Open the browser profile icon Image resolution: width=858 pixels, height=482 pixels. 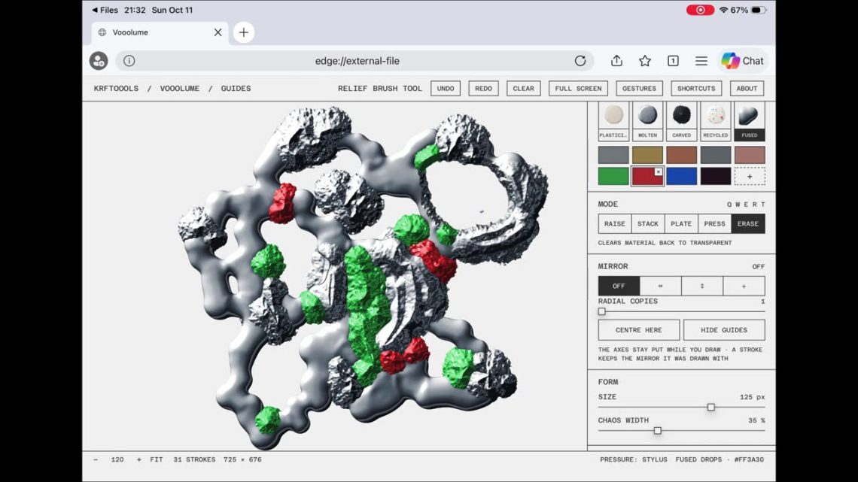[x=99, y=61]
